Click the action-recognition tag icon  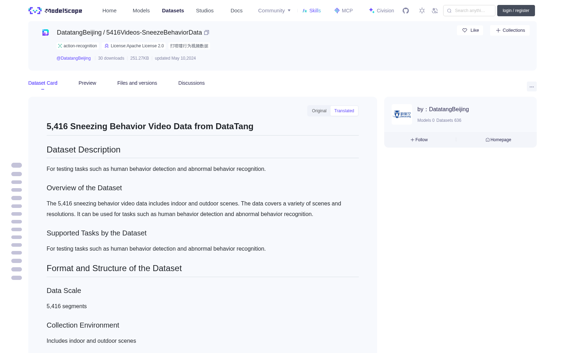[x=60, y=46]
